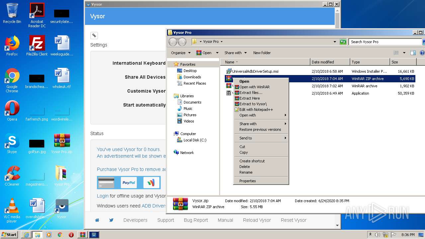
Task: Open the Bug Report link
Action: click(196, 220)
